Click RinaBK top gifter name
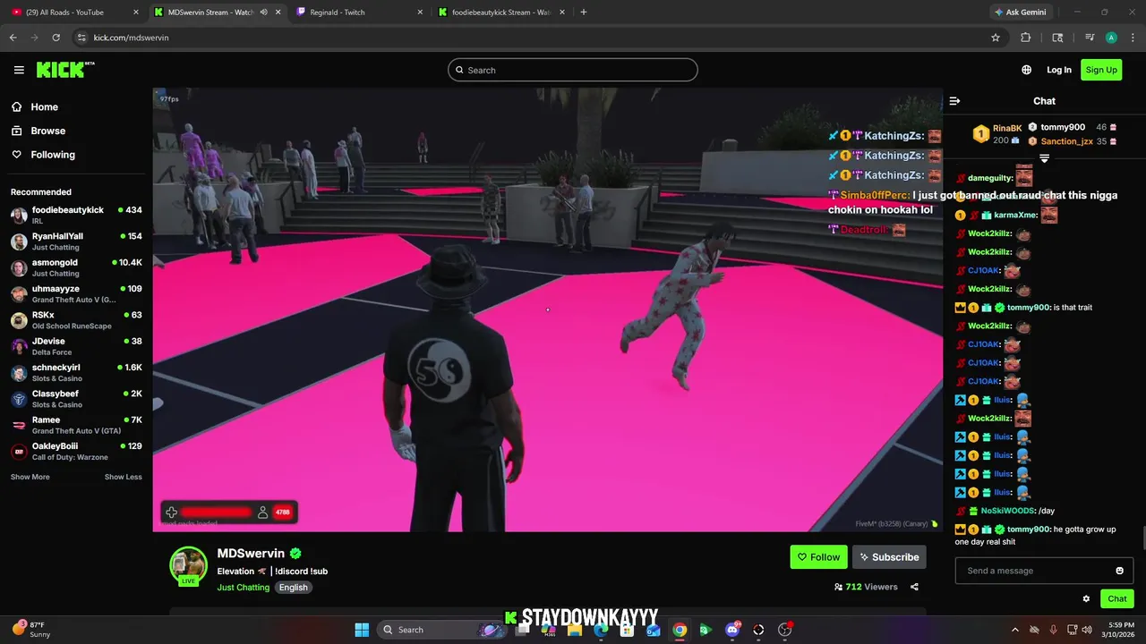Screen dimensions: 1146x644 coord(1007,129)
